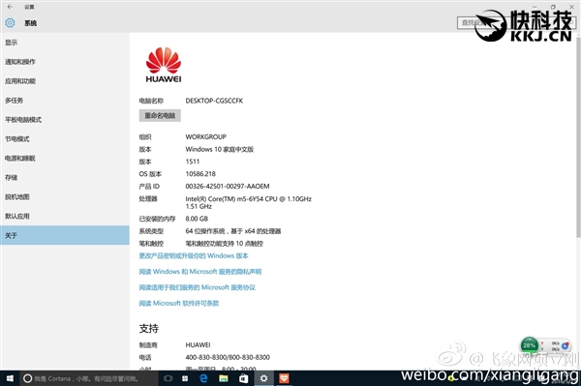Click the installed memory value 8.00 GB
Screen dimensions: 581x386
197,219
